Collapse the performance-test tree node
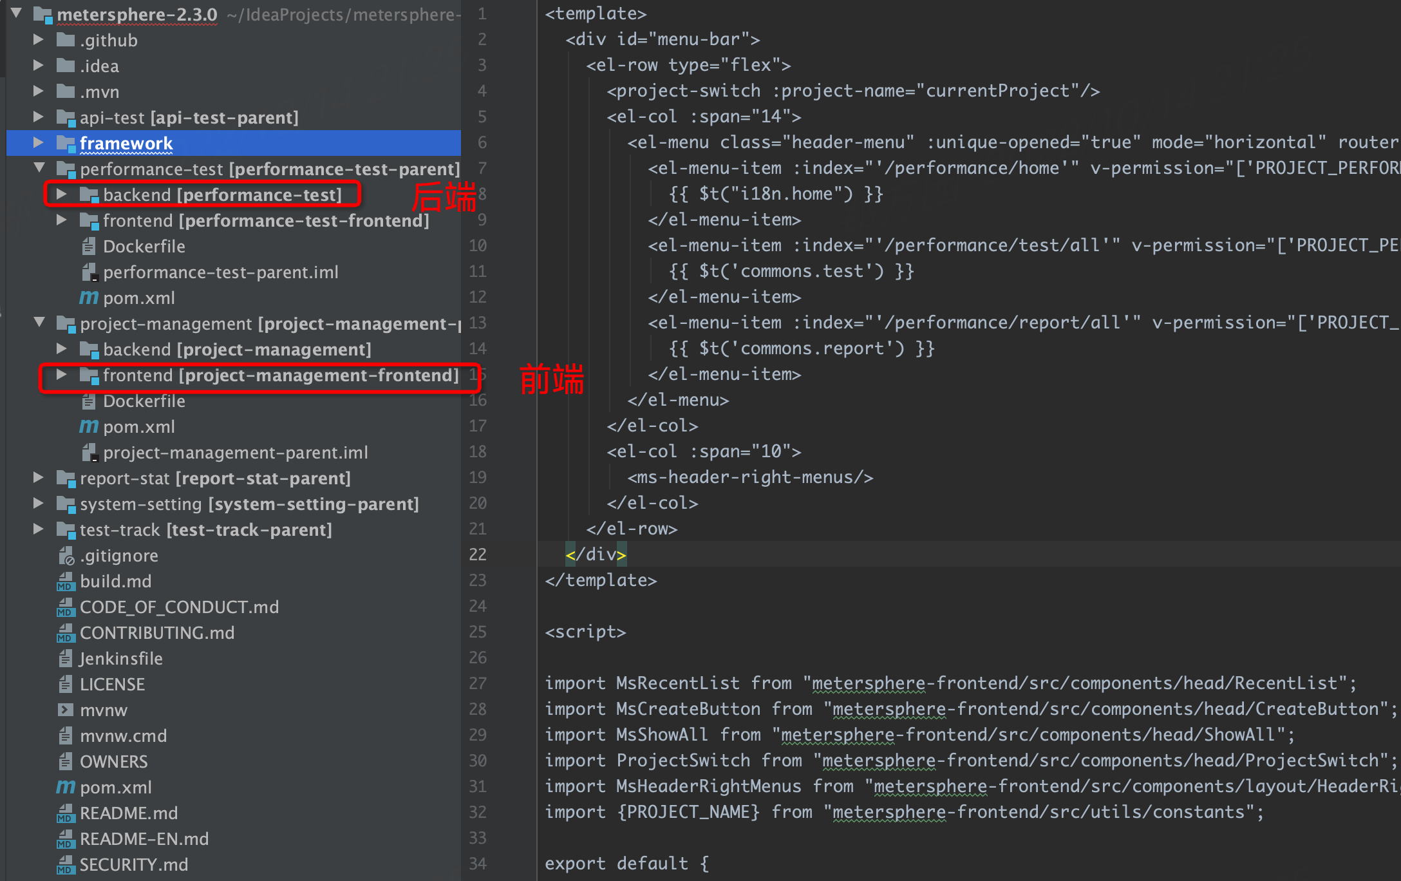 (x=39, y=168)
